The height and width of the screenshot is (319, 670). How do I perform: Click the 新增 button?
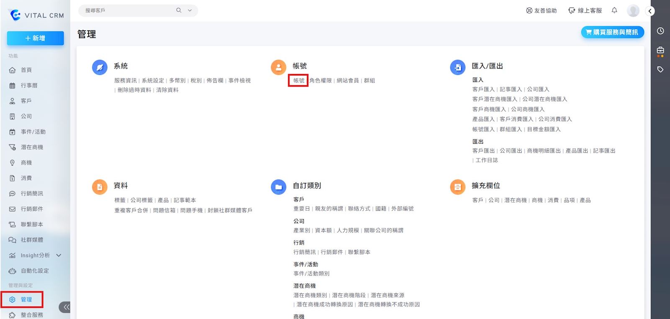(35, 38)
